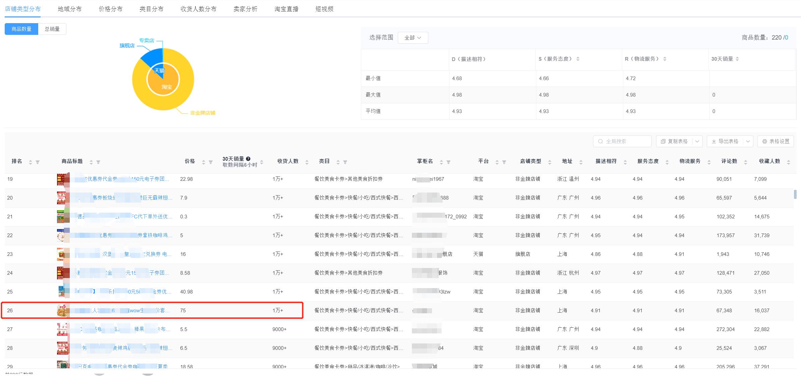Open the 选择范围 全部 dropdown
The width and height of the screenshot is (801, 376).
tap(413, 38)
